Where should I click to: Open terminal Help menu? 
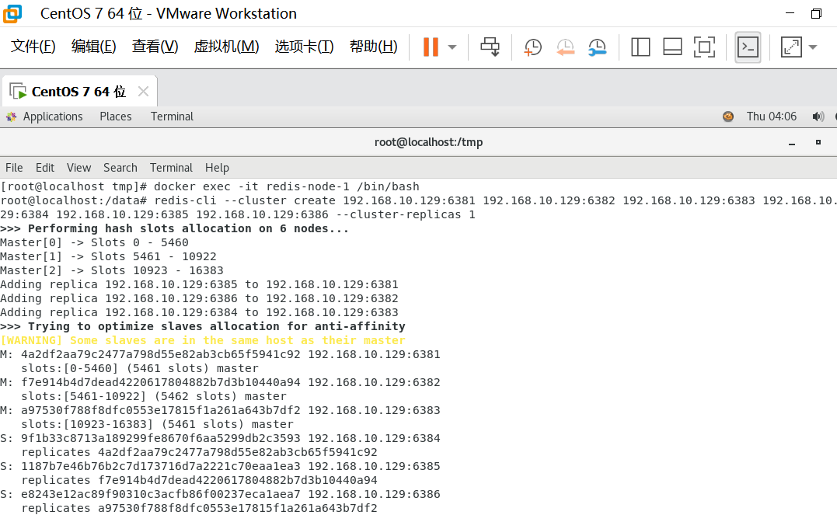(x=217, y=168)
